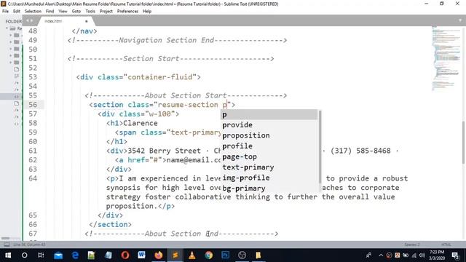Click the People icon in the system tray
The height and width of the screenshot is (262, 466).
[368, 255]
